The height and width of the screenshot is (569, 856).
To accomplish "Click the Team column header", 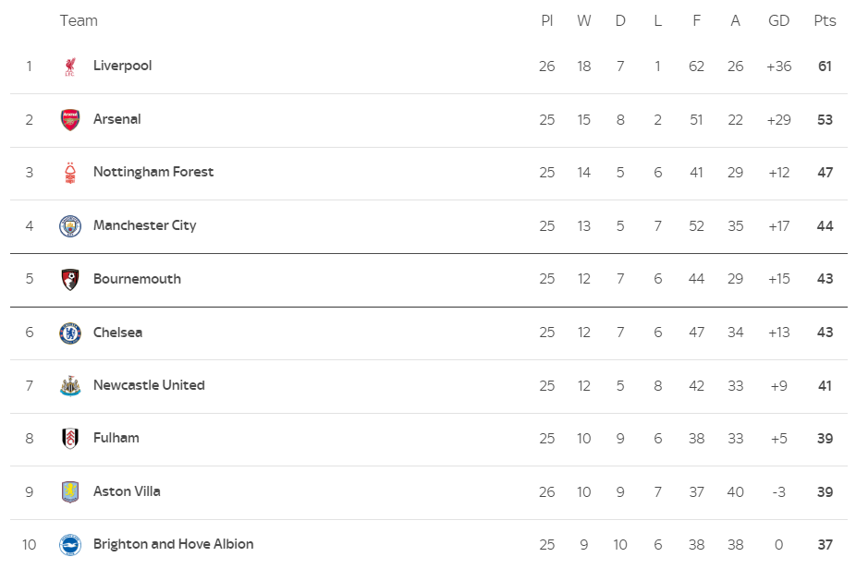I will pyautogui.click(x=79, y=20).
